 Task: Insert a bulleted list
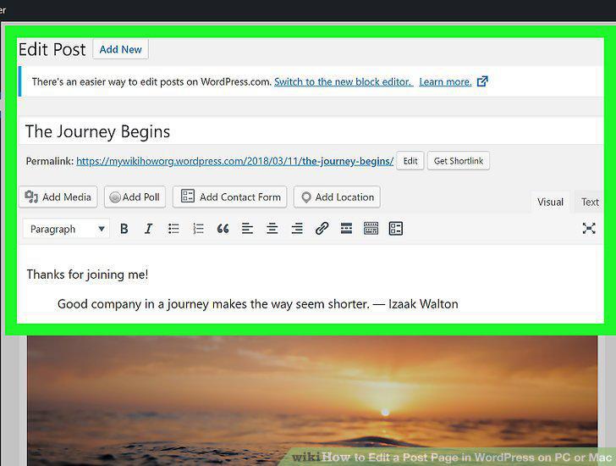click(173, 229)
